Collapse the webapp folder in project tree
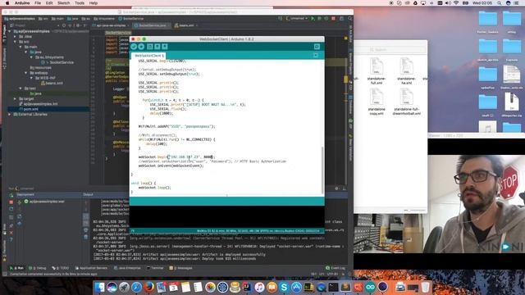This screenshot has height=295, width=525. coord(26,73)
